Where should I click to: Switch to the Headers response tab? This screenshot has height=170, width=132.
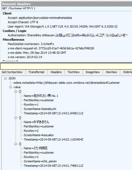coord(56,72)
